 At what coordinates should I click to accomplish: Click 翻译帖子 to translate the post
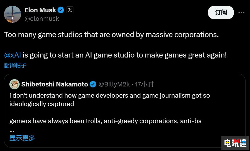tap(15, 66)
